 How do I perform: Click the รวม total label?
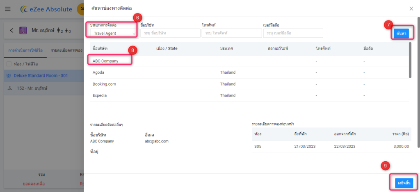41,175
